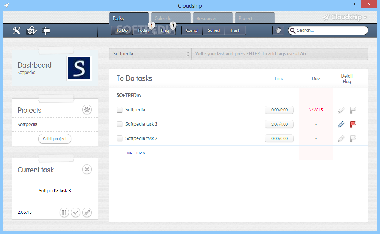Flag the Softpedia task 2
The height and width of the screenshot is (234, 380).
[353, 138]
